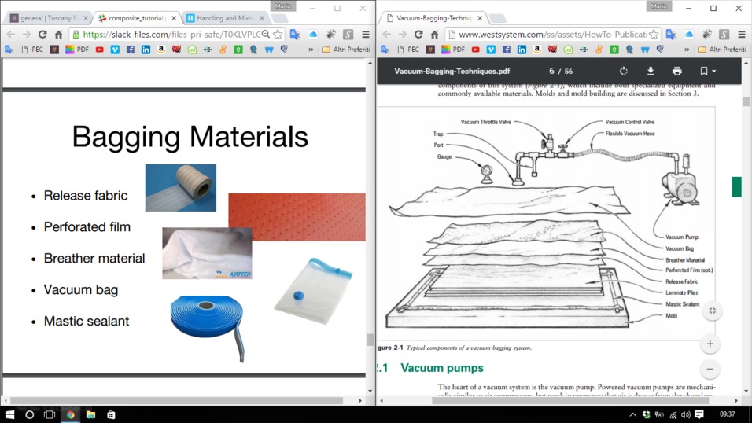Viewport: 752px width, 423px height.
Task: Open the PDF bookmarks dropdown
Action: coord(707,71)
